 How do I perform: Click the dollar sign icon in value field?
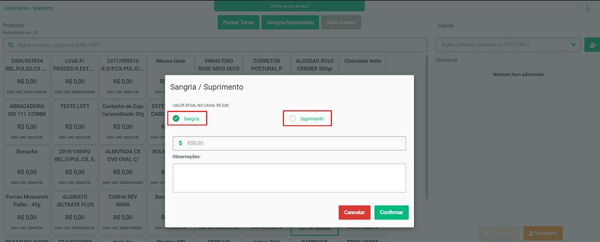pos(181,143)
